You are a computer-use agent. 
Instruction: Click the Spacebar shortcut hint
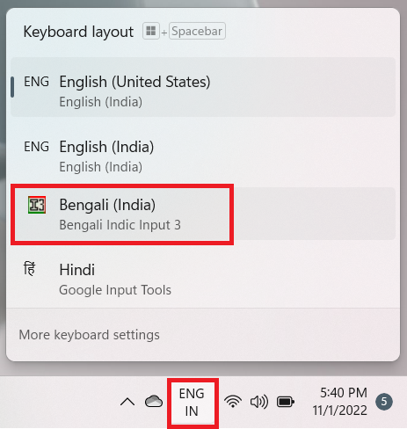[197, 31]
